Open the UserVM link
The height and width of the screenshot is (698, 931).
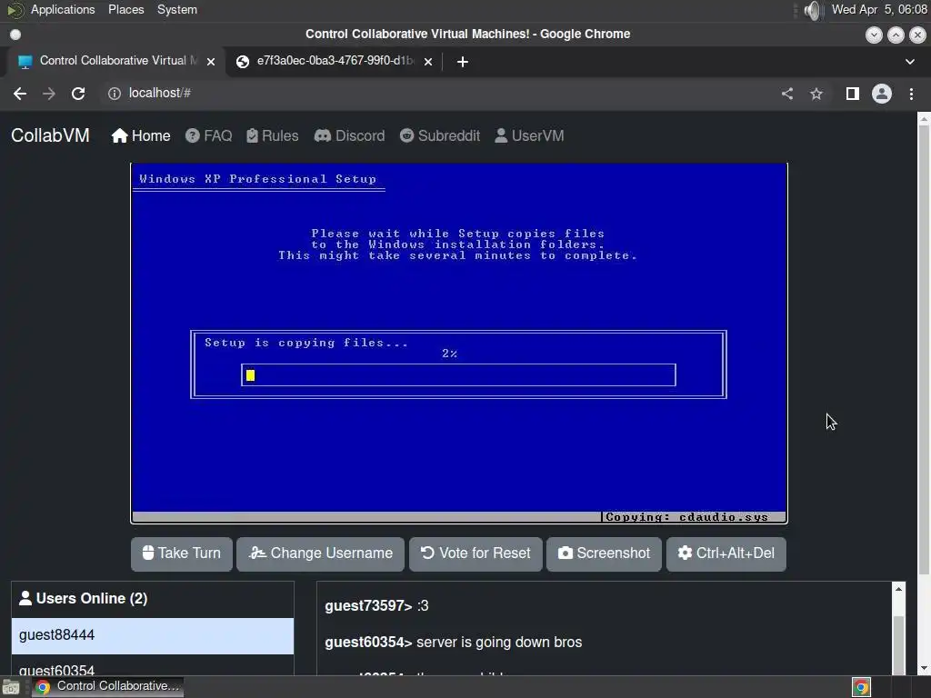(529, 136)
